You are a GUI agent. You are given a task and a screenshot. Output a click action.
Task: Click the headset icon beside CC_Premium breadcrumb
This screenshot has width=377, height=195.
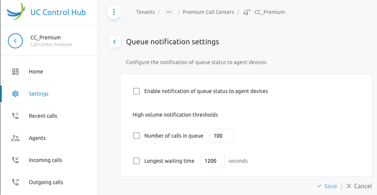pos(247,12)
